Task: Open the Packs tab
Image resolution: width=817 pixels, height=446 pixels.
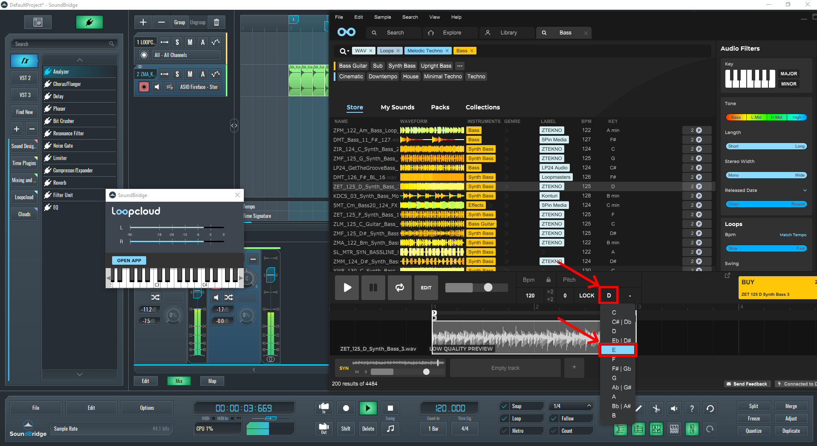Action: point(440,107)
